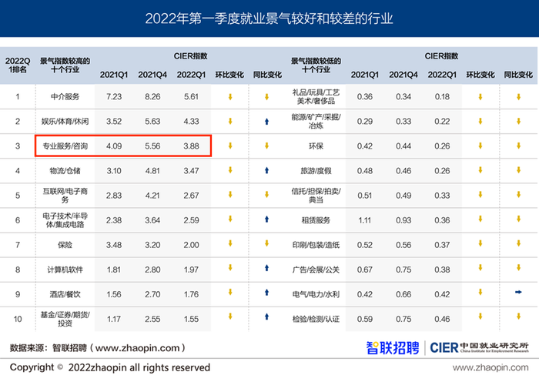The image size is (539, 382).
Task: Click the 智联招聘 logo at bottom
Action: pos(392,347)
